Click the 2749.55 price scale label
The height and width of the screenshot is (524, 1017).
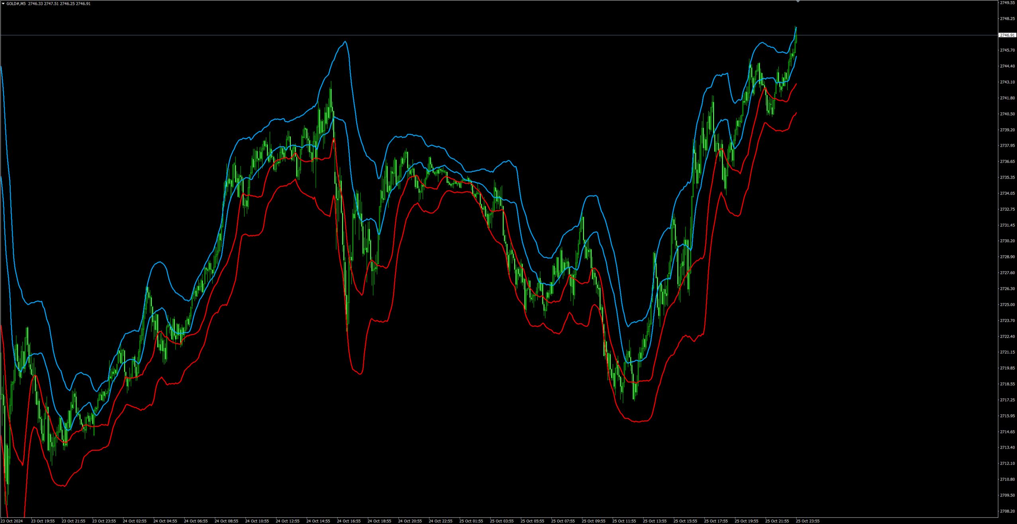tap(1007, 2)
